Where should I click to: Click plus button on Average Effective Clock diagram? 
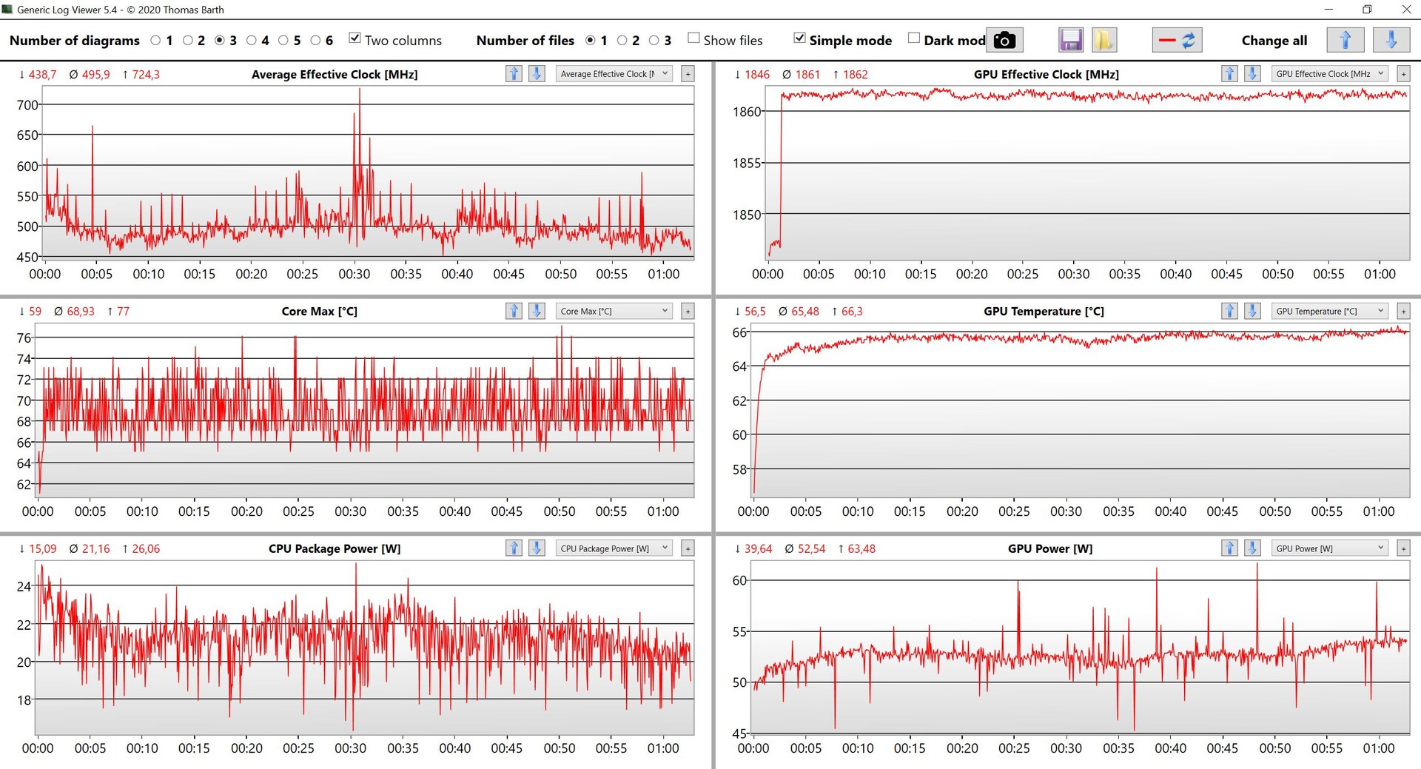tap(688, 74)
